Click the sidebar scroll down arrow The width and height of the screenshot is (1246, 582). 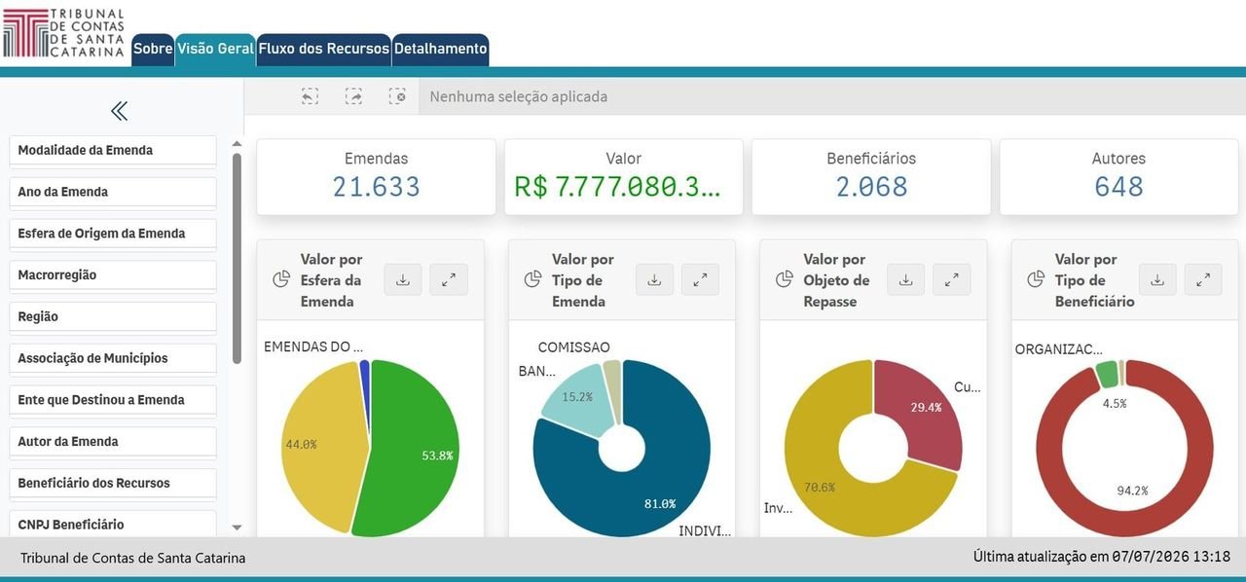(x=237, y=527)
